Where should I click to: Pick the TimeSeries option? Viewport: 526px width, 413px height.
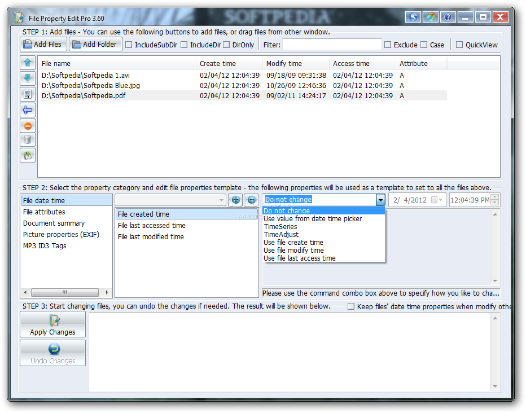tap(324, 227)
